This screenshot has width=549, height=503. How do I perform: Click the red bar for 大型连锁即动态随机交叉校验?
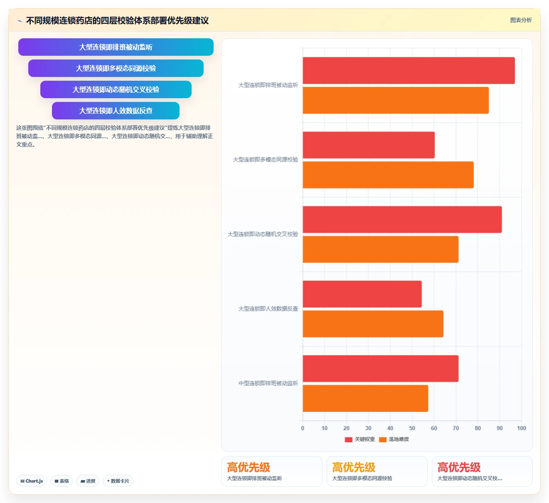402,219
